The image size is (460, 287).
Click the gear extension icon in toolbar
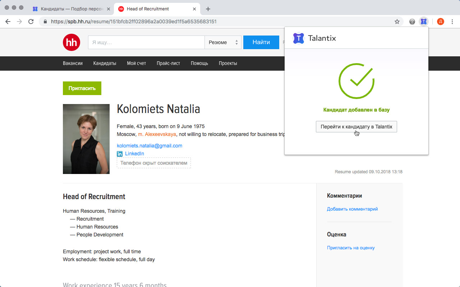(412, 22)
